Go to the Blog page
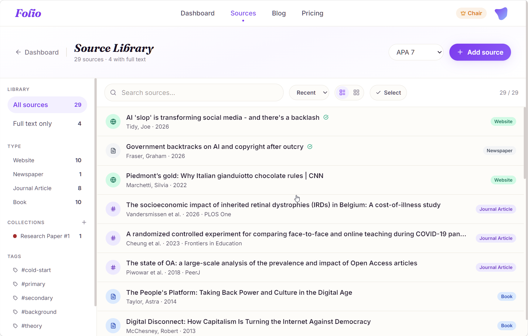The width and height of the screenshot is (528, 336). [279, 13]
